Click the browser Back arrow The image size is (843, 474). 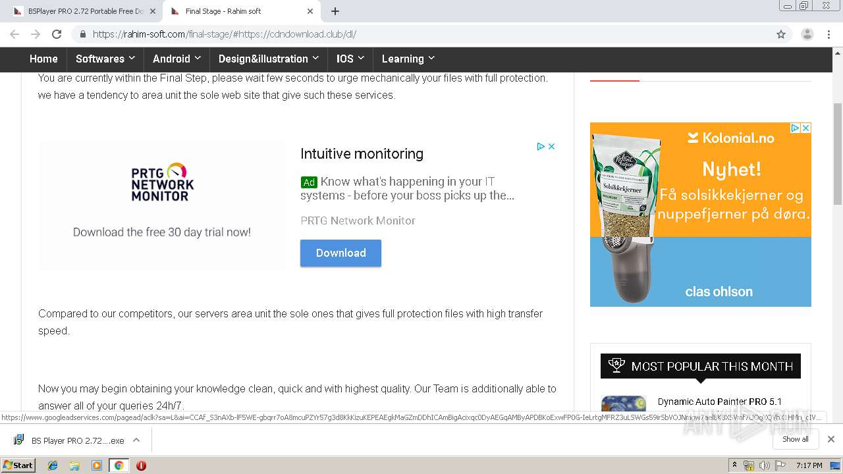coord(14,34)
